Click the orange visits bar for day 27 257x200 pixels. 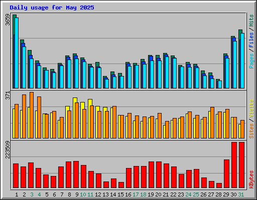[x=212, y=122]
